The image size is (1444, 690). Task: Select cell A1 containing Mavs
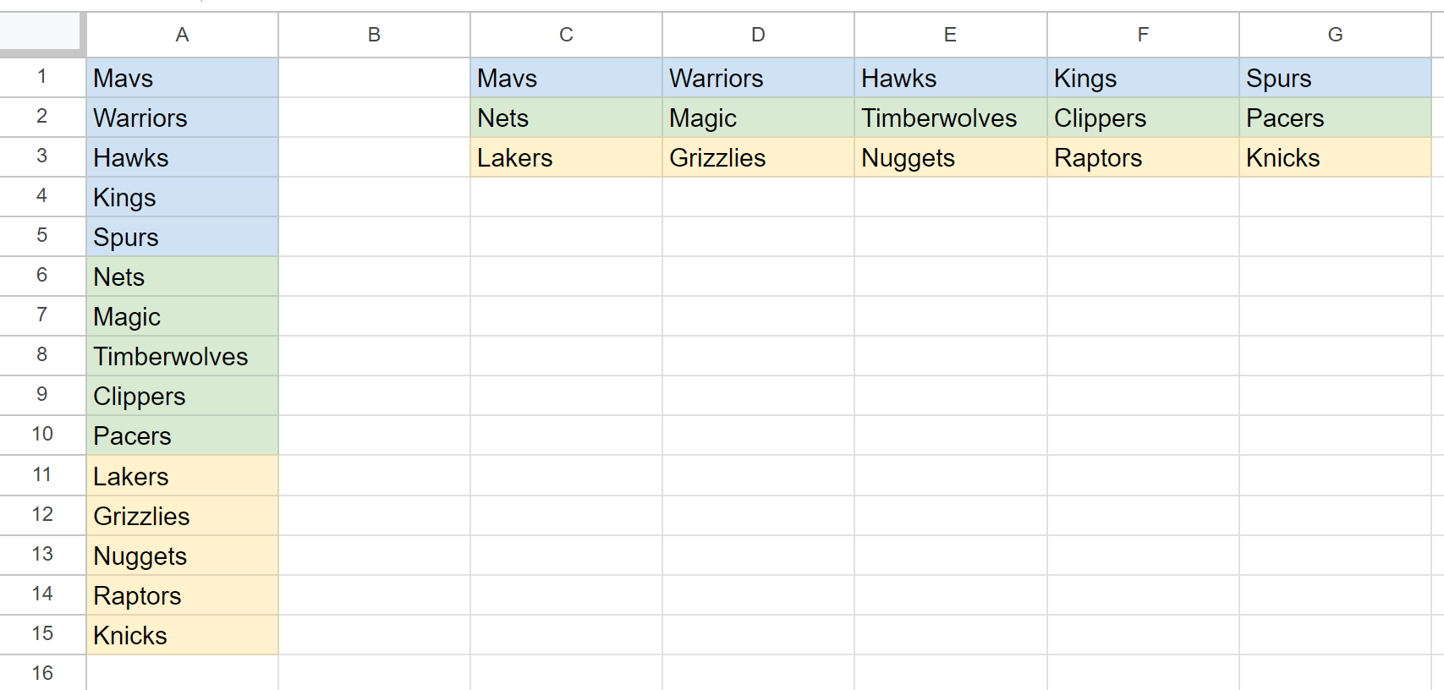click(x=182, y=78)
